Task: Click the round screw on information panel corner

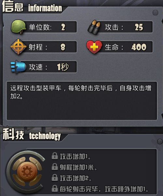Action: 155,13
